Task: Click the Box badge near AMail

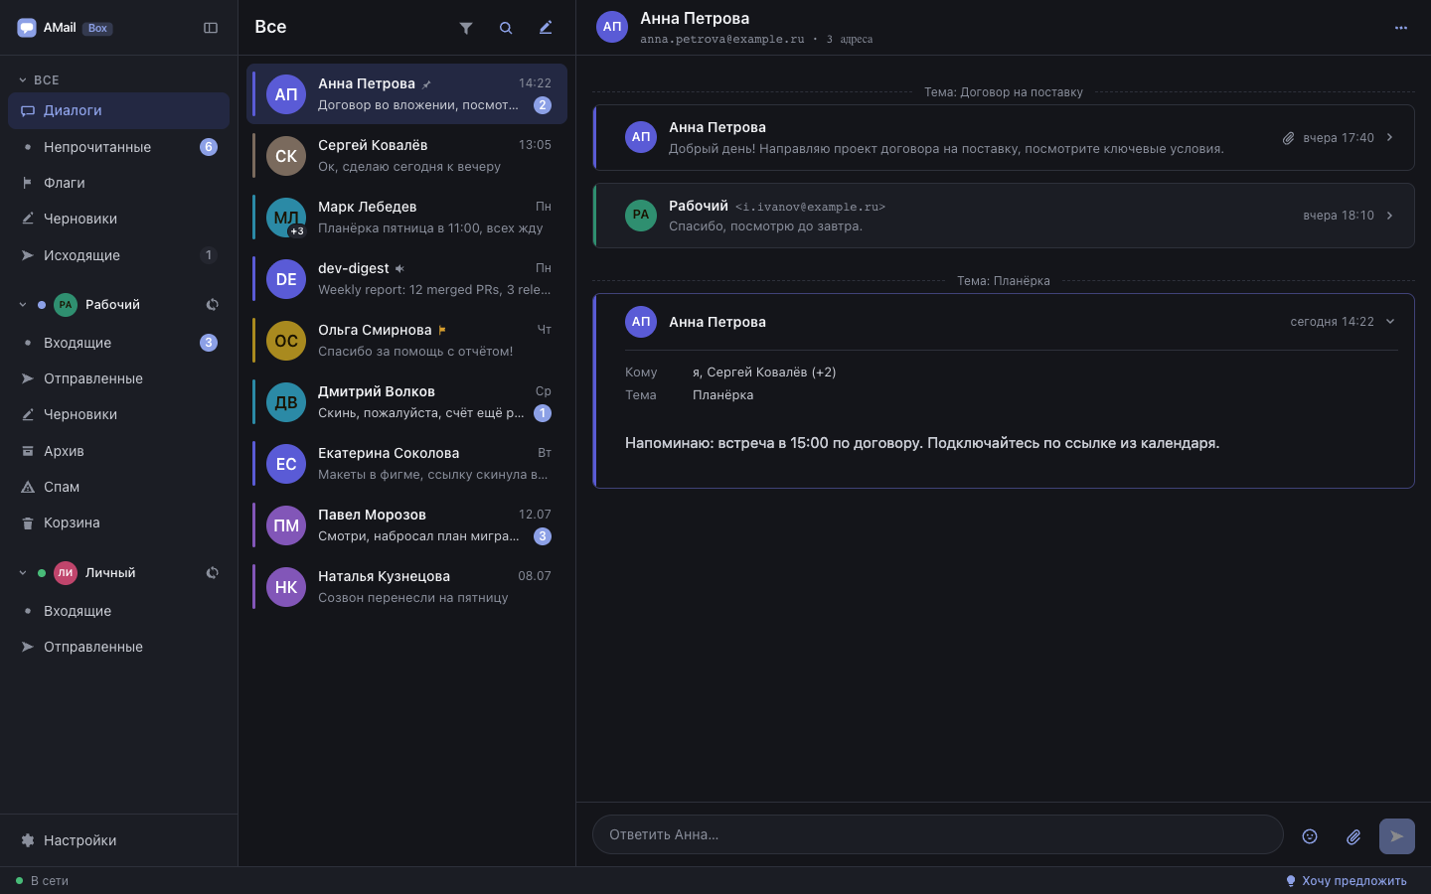Action: [97, 29]
